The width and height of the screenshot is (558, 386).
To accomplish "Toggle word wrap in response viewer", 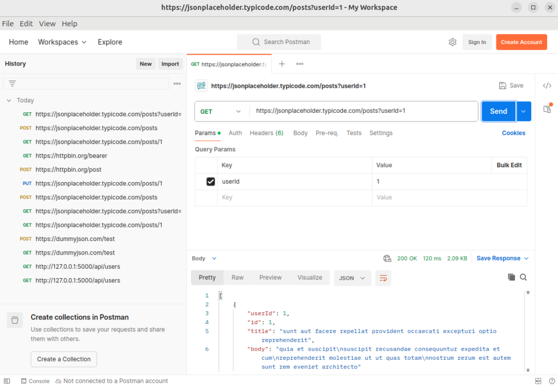I will pyautogui.click(x=383, y=278).
